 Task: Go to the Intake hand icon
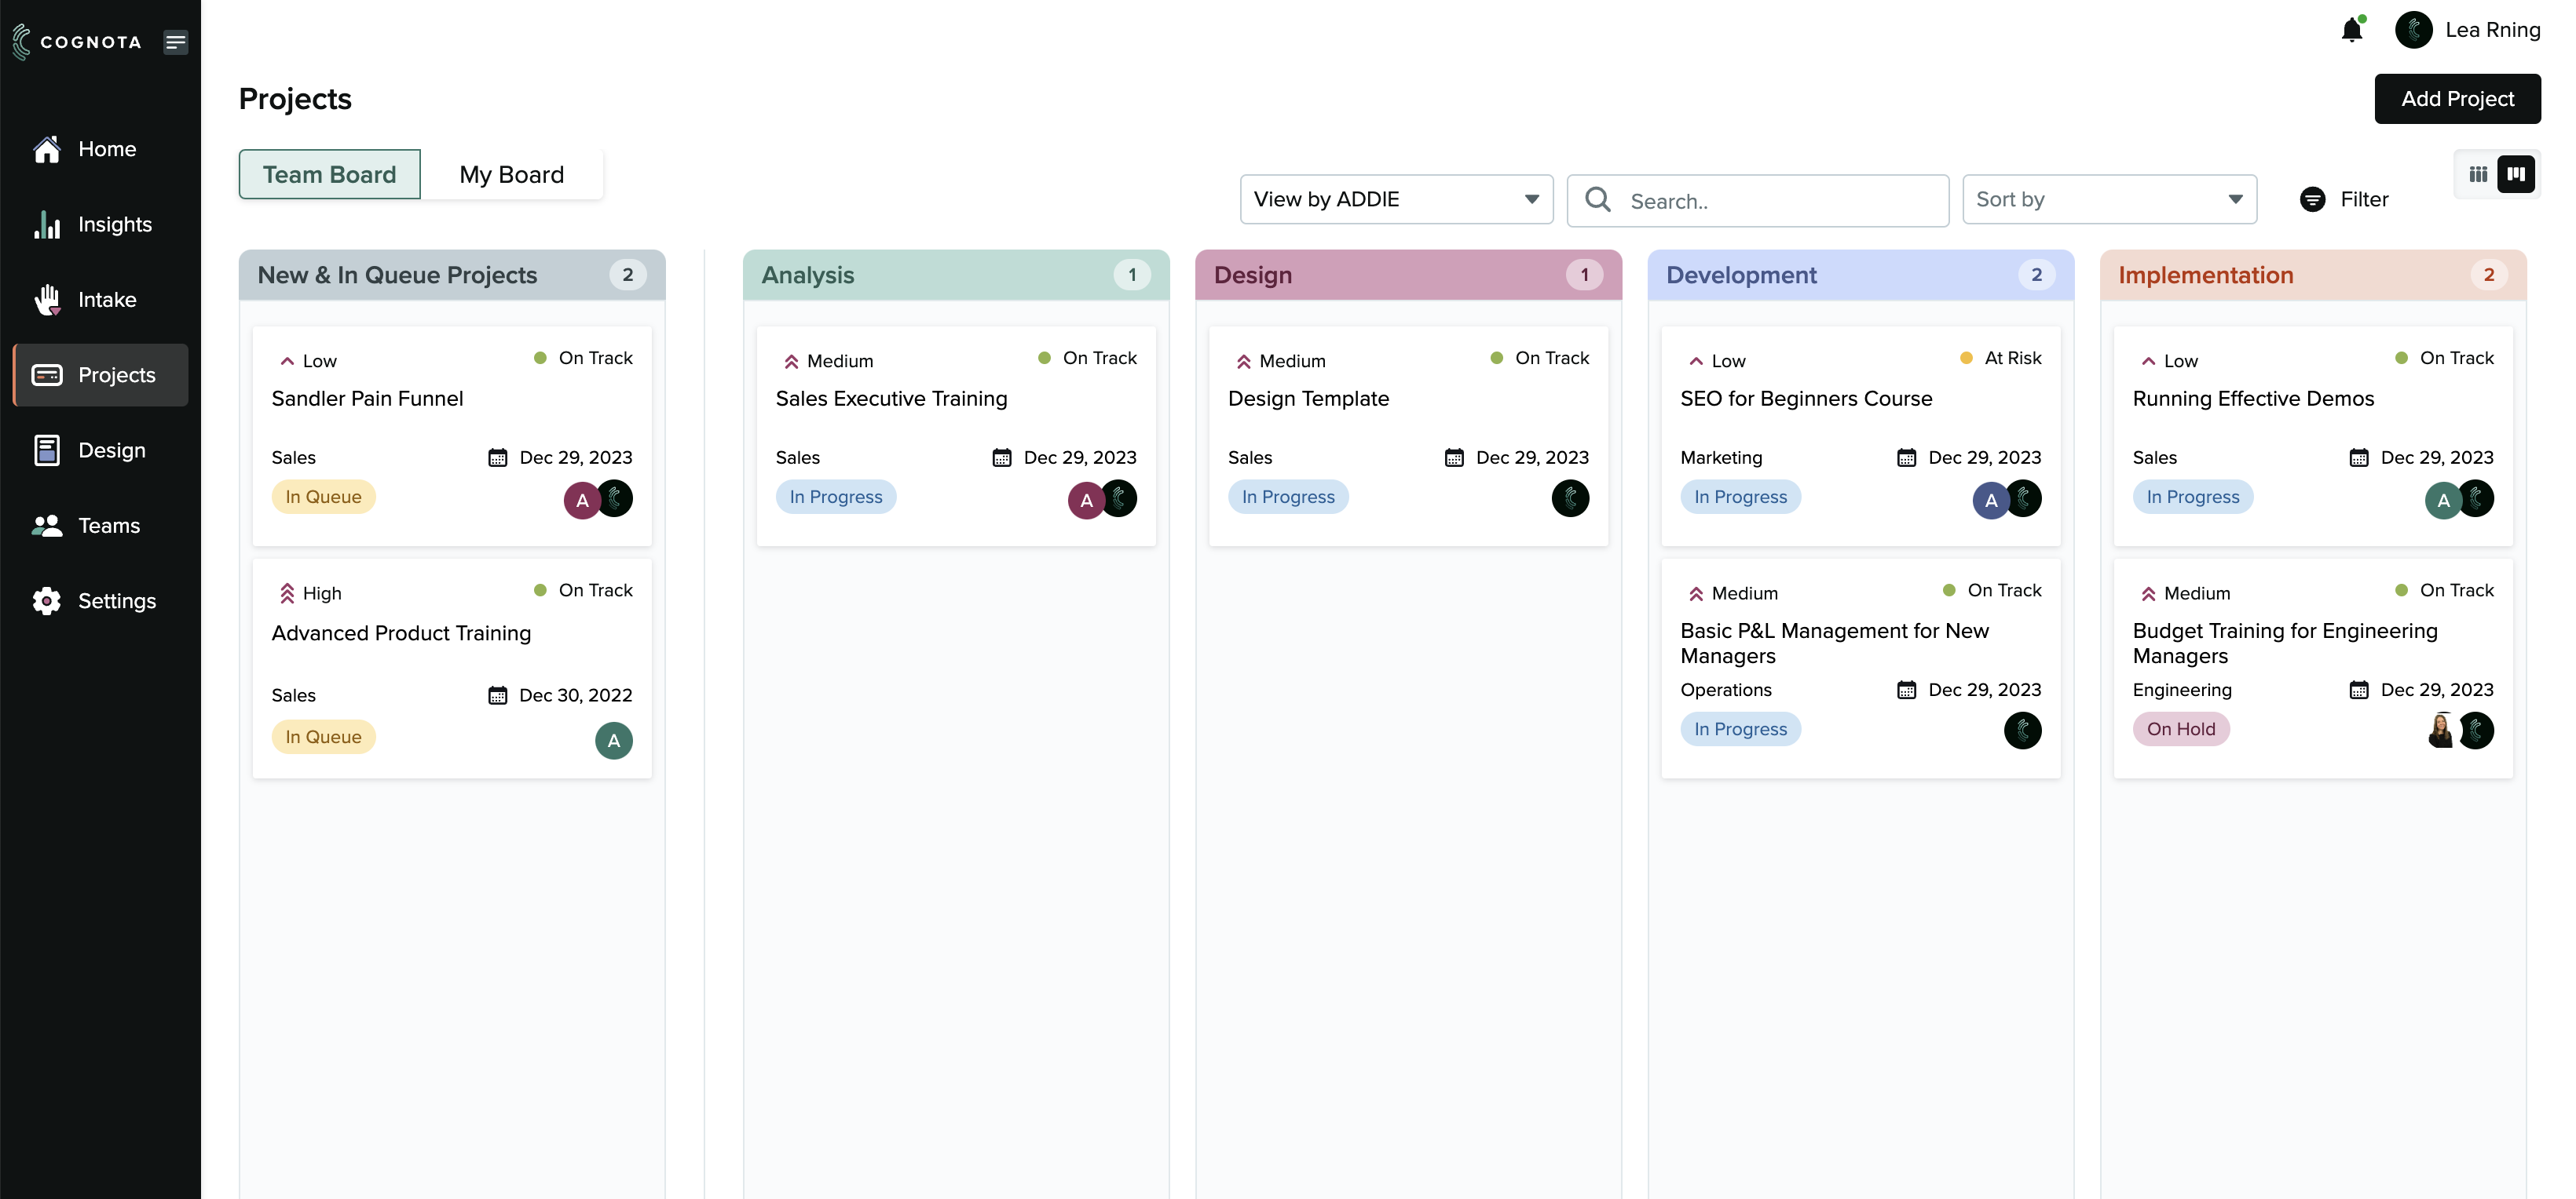click(47, 300)
